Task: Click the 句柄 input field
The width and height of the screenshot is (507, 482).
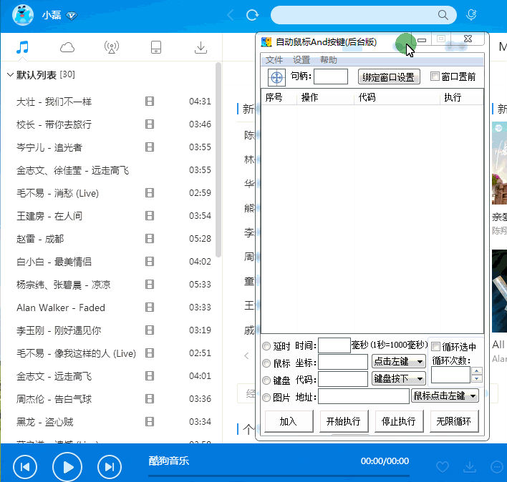Action: [331, 77]
